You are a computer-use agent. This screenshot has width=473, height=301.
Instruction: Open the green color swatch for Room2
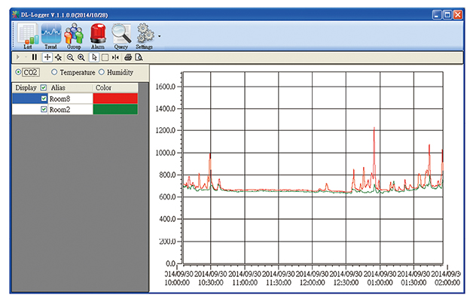(115, 109)
